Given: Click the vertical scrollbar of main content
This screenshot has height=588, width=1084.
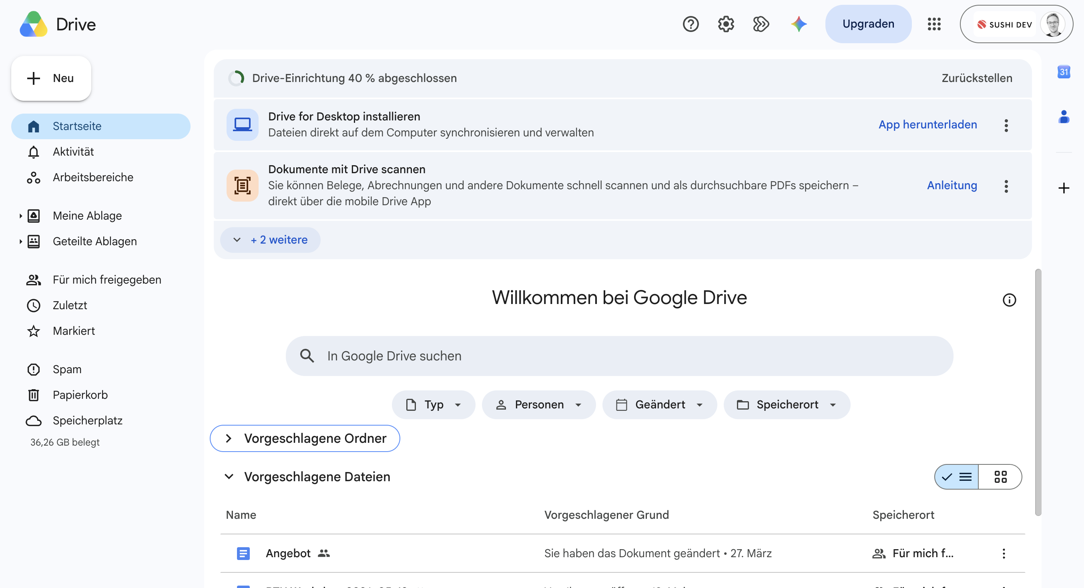Looking at the screenshot, I should pyautogui.click(x=1038, y=392).
